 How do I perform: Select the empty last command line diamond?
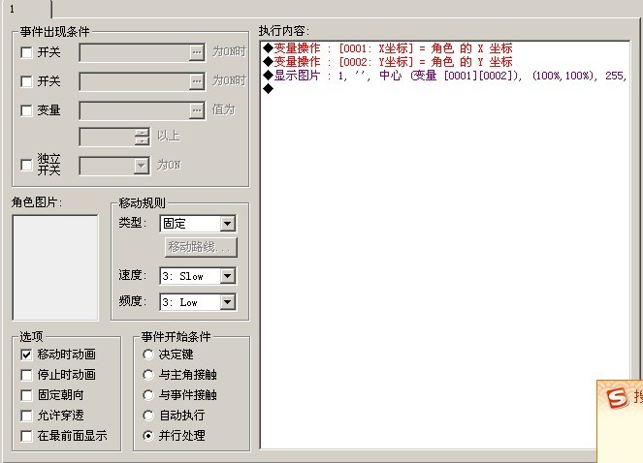click(x=269, y=88)
